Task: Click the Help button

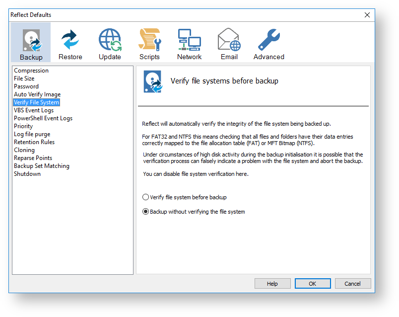Action: tap(272, 284)
